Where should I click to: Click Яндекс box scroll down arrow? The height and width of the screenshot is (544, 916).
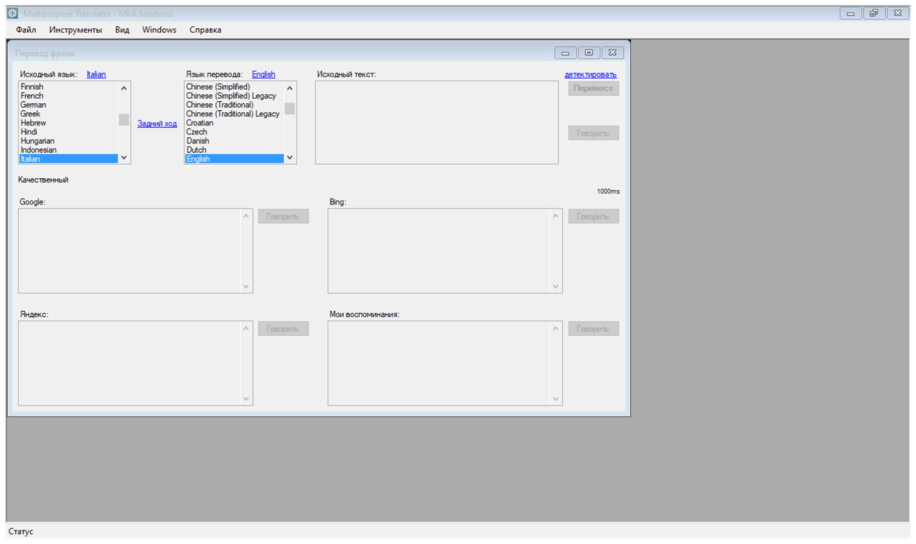click(246, 399)
